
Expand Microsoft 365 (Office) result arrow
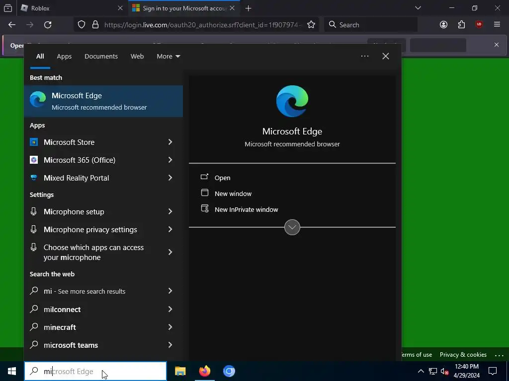(x=170, y=160)
